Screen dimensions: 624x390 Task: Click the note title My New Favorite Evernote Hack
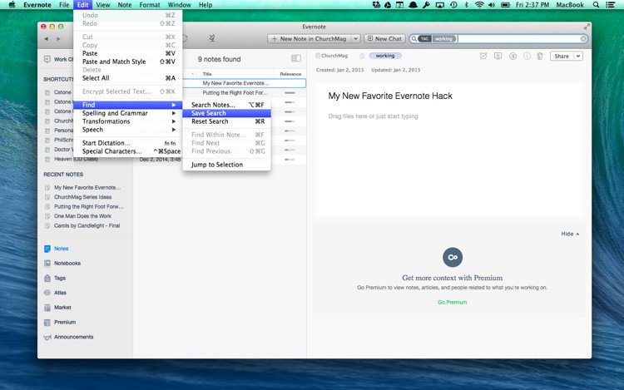(390, 96)
